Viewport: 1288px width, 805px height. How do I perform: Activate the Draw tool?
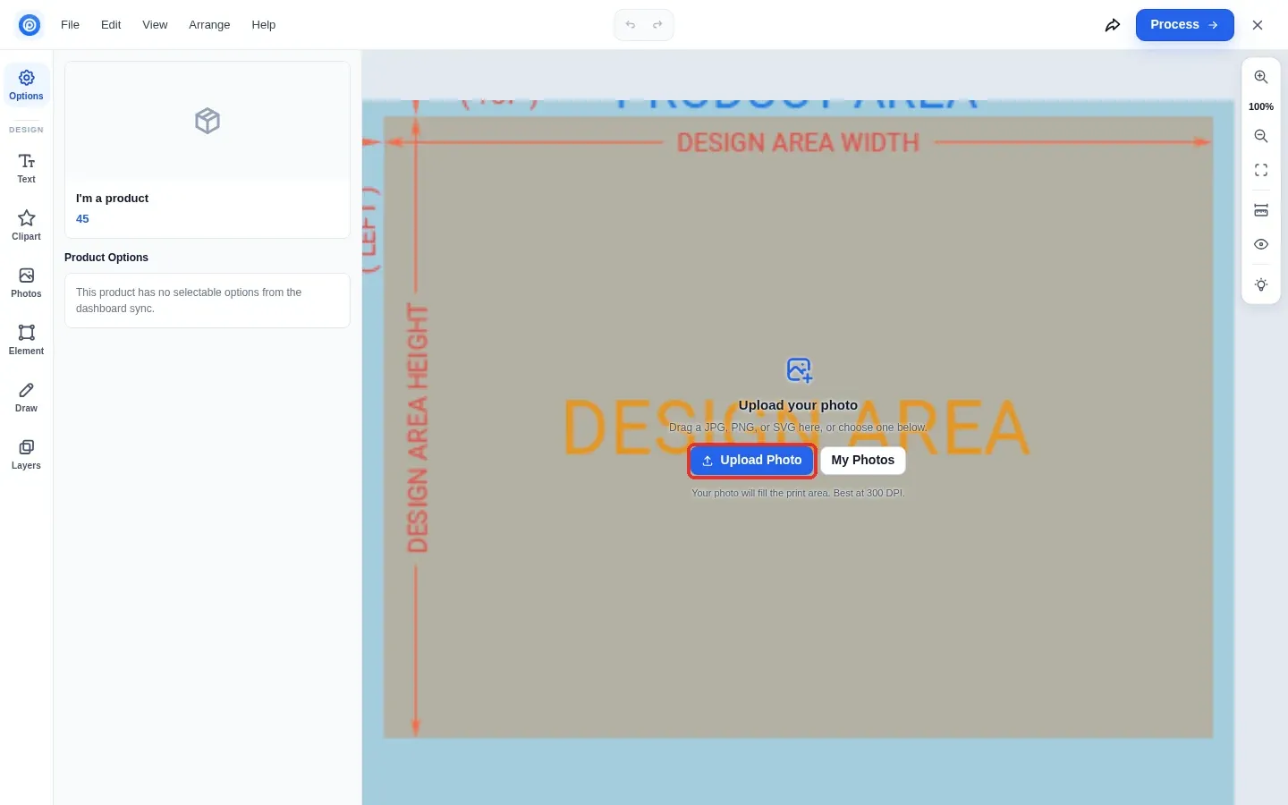pos(27,397)
